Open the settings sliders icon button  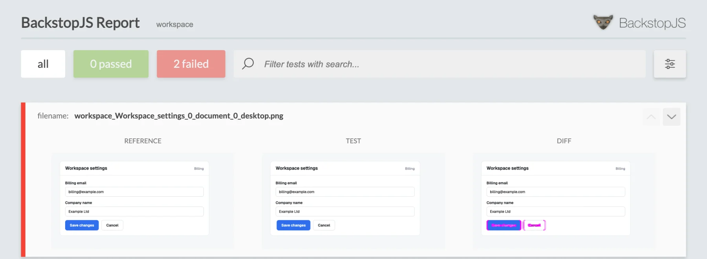pyautogui.click(x=670, y=64)
